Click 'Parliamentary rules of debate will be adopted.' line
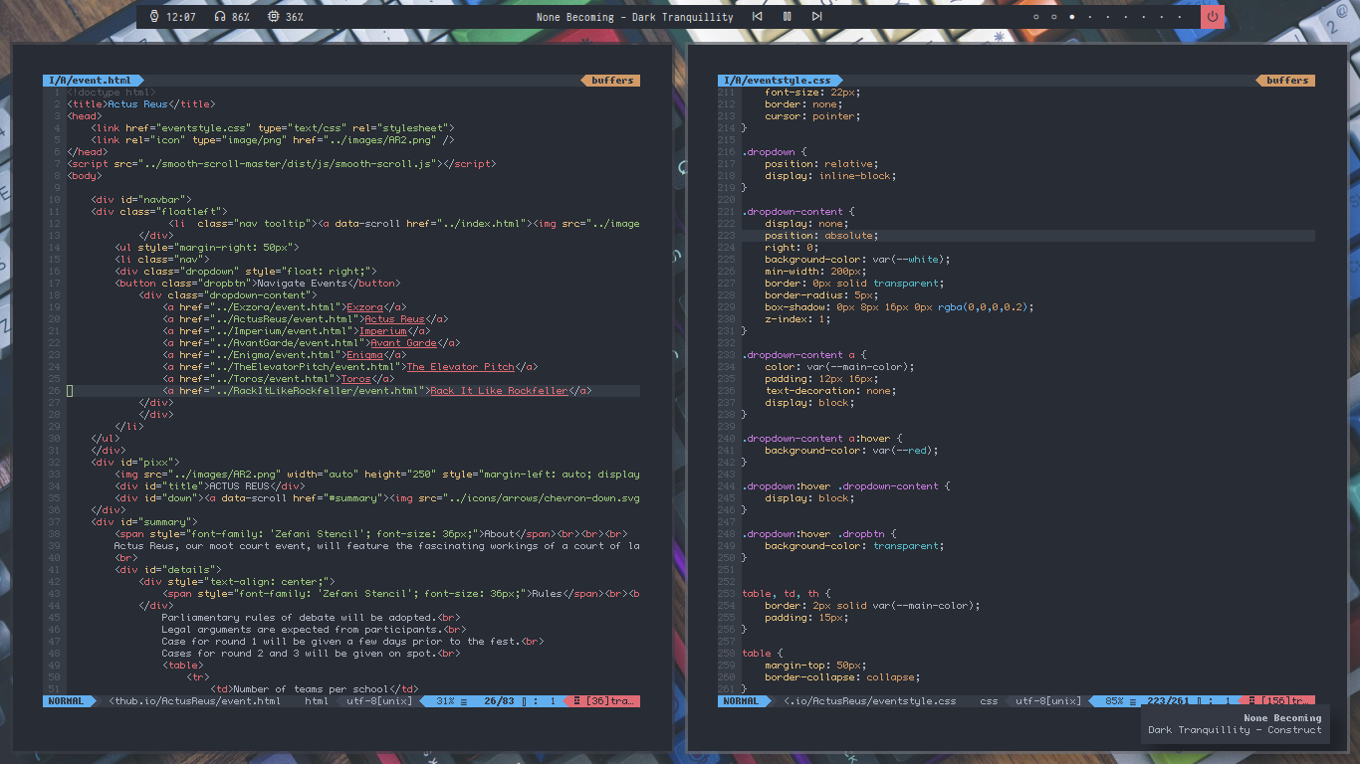The width and height of the screenshot is (1360, 764). click(311, 618)
